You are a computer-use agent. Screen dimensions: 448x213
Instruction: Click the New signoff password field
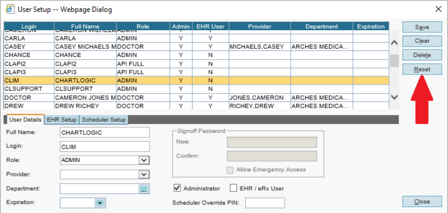click(x=272, y=142)
